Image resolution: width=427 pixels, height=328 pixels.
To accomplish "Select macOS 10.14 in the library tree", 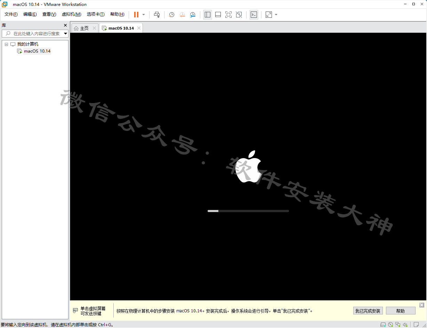I will click(x=37, y=51).
